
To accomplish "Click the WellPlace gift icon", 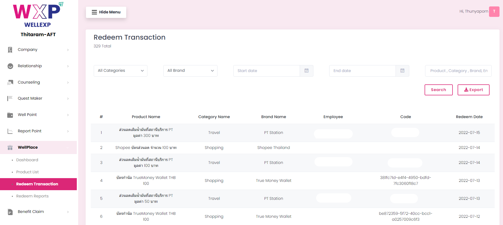I will [10, 148].
